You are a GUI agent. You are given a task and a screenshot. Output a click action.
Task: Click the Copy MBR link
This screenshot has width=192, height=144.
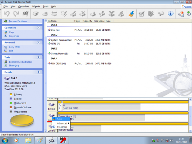point(14,47)
